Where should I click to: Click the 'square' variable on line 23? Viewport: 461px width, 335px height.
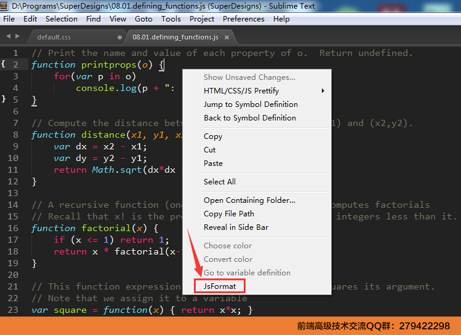click(70, 310)
